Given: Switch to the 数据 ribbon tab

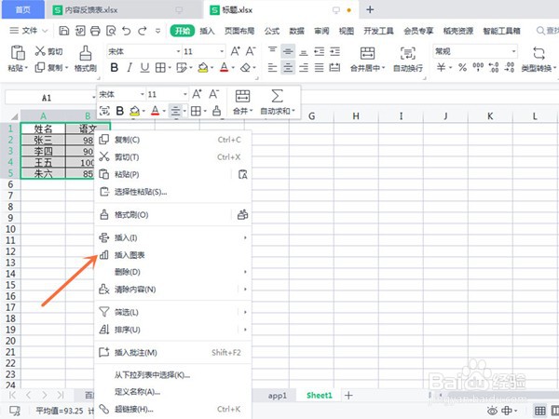Looking at the screenshot, I should click(x=296, y=31).
